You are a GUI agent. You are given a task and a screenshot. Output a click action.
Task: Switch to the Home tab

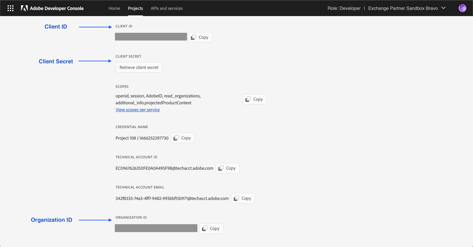pyautogui.click(x=114, y=8)
